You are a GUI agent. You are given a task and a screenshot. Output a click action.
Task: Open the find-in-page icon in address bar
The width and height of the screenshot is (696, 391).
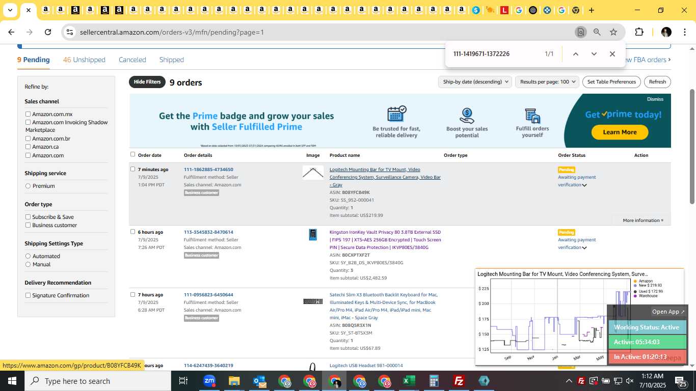(x=580, y=32)
